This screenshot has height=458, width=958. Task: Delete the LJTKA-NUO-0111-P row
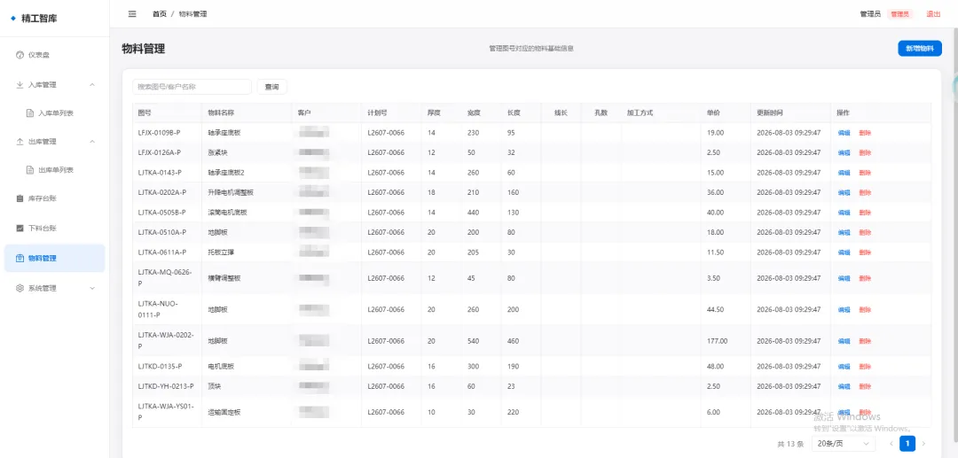click(x=865, y=310)
